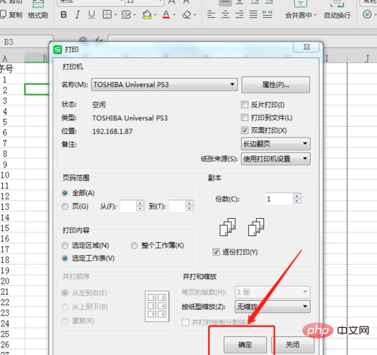This screenshot has height=355, width=377.
Task: Click the From (从) page field
Action: (128, 206)
